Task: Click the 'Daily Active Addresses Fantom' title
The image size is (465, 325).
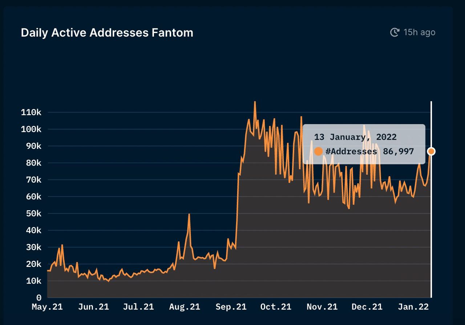Action: pyautogui.click(x=107, y=33)
